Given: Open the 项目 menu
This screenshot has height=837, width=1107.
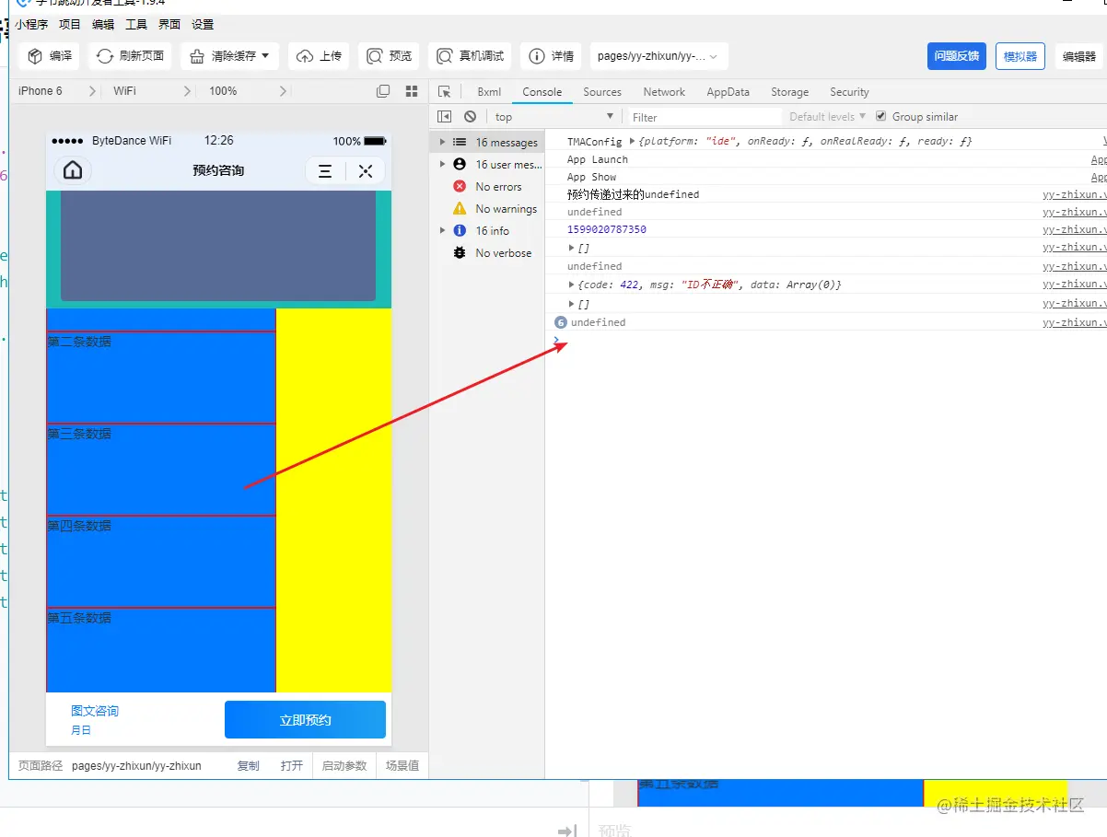Looking at the screenshot, I should point(70,25).
